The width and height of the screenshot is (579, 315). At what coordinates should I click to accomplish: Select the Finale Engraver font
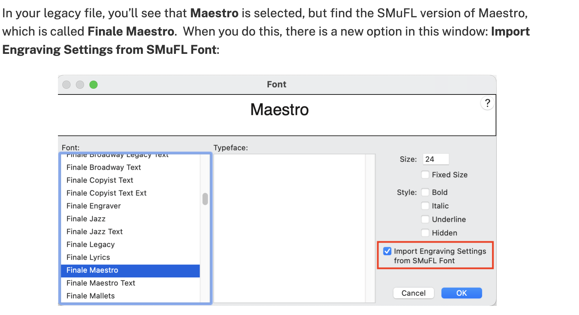[x=94, y=206]
